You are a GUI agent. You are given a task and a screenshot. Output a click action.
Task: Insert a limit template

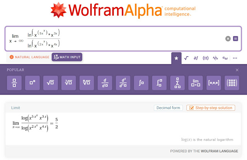click(x=196, y=83)
